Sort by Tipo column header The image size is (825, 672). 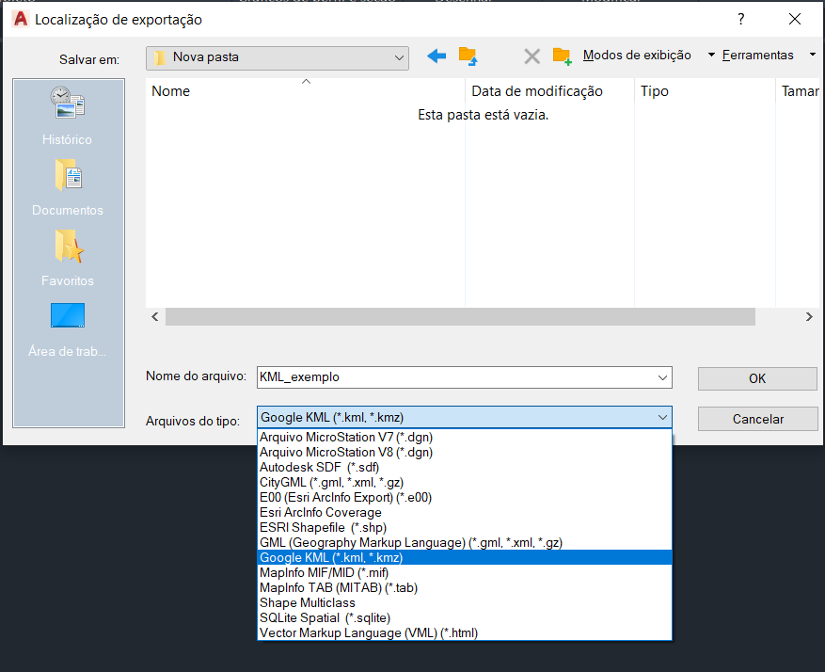705,91
